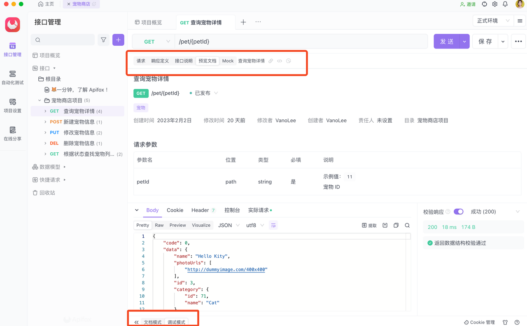The width and height of the screenshot is (527, 326).
Task: Click the 发送 button
Action: coord(447,42)
